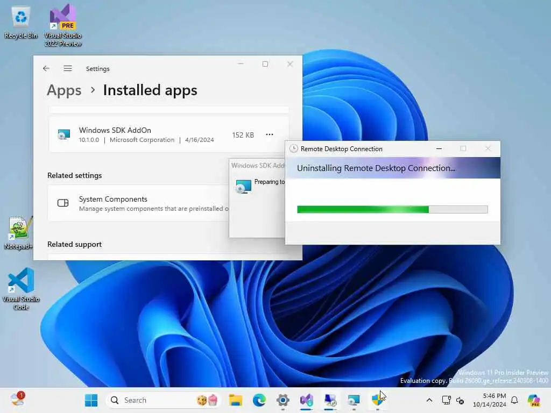Click the uninstall progress bar
The height and width of the screenshot is (413, 551).
click(x=392, y=209)
